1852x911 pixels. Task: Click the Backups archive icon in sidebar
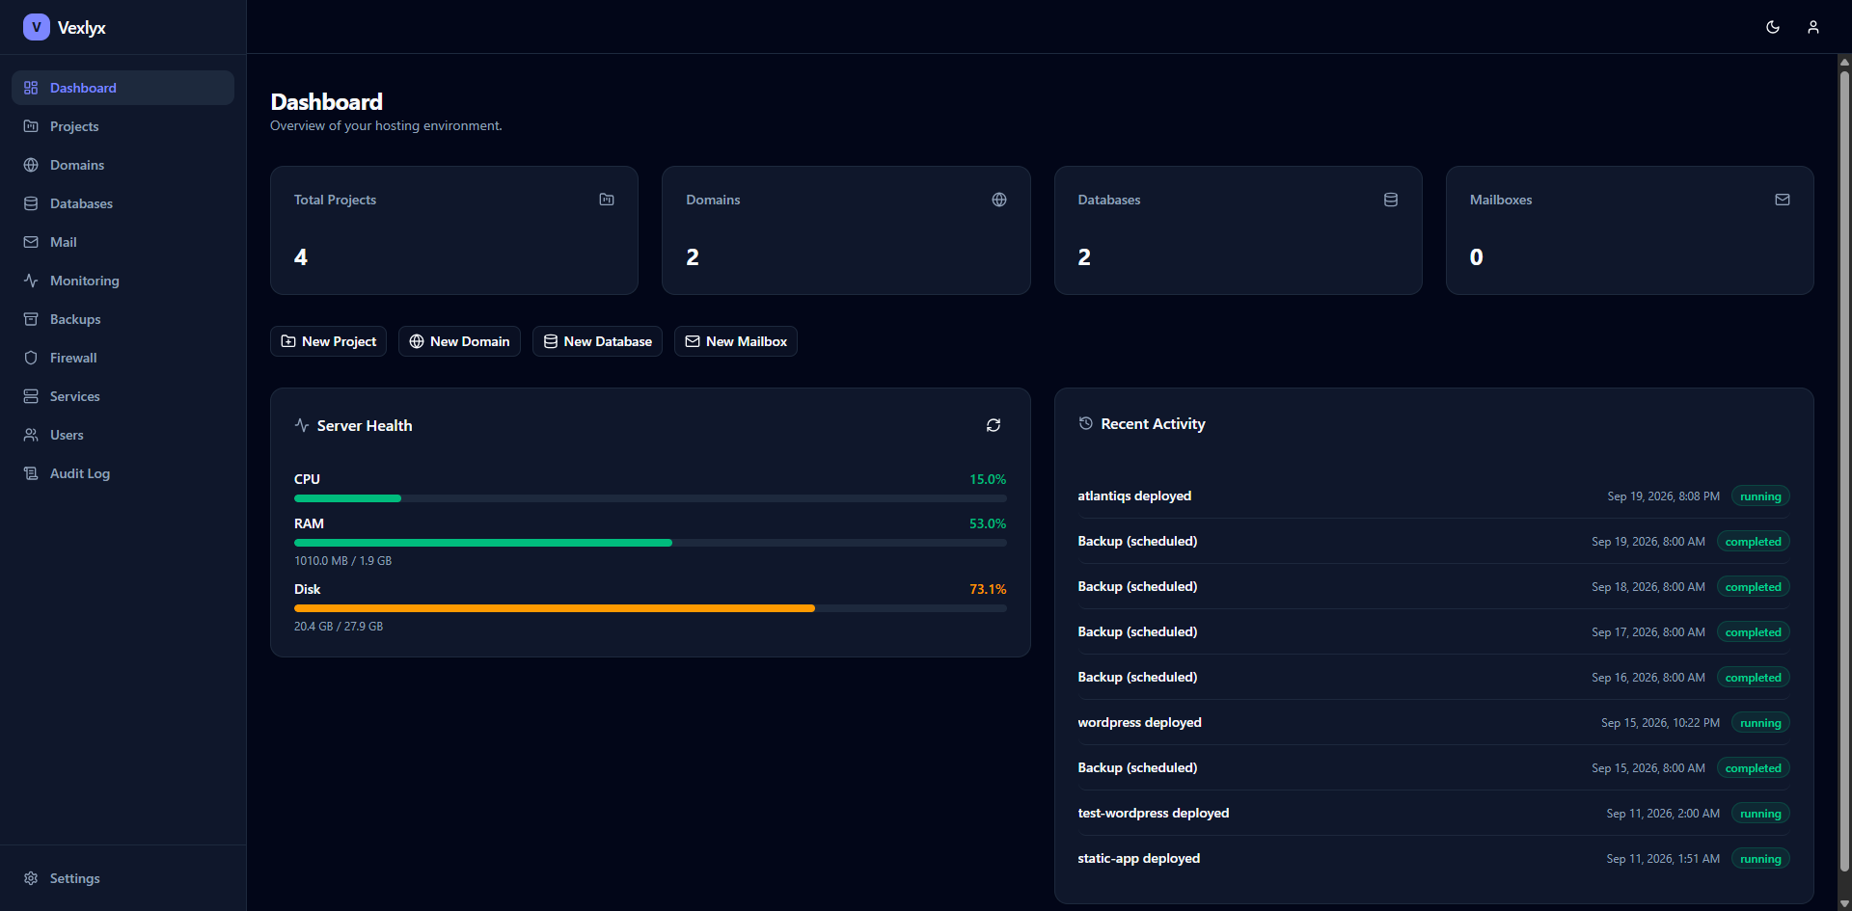31,319
